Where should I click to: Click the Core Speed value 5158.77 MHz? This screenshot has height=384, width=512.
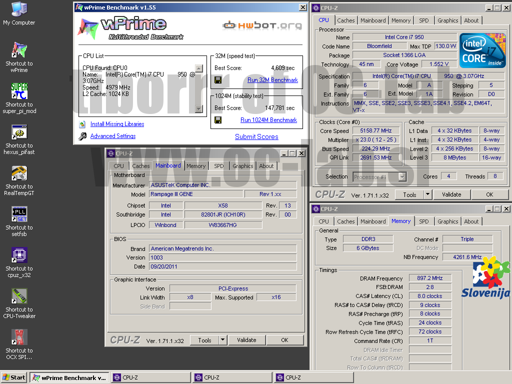pyautogui.click(x=376, y=130)
